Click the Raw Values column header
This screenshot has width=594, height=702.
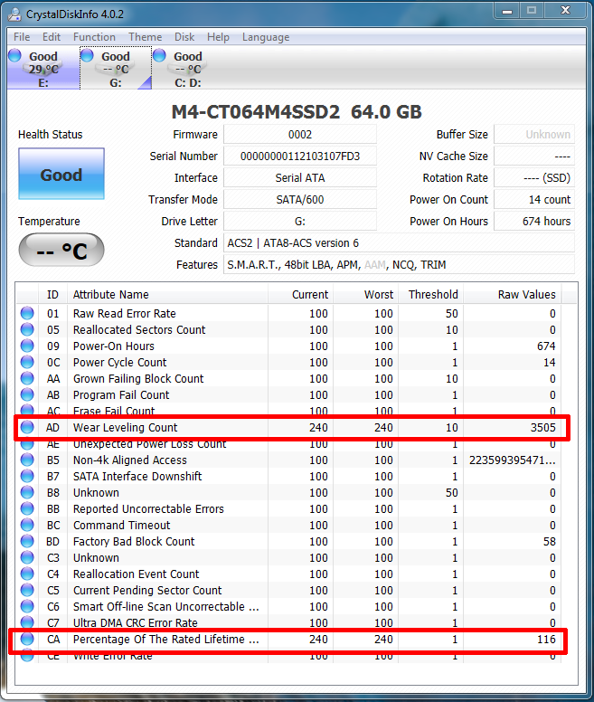pyautogui.click(x=513, y=295)
